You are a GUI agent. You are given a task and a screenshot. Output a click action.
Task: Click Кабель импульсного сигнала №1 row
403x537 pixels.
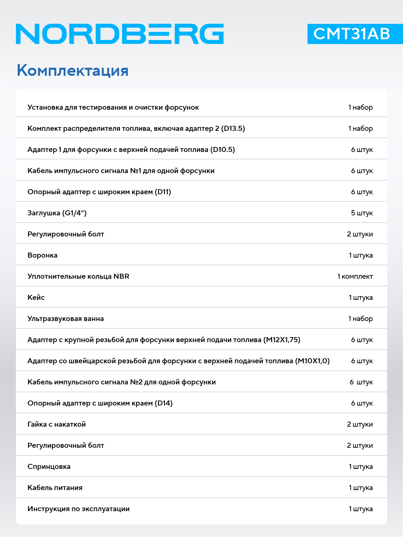point(201,171)
